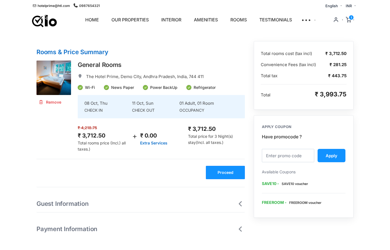Open the General Rooms bedroom thumbnail

click(x=54, y=78)
